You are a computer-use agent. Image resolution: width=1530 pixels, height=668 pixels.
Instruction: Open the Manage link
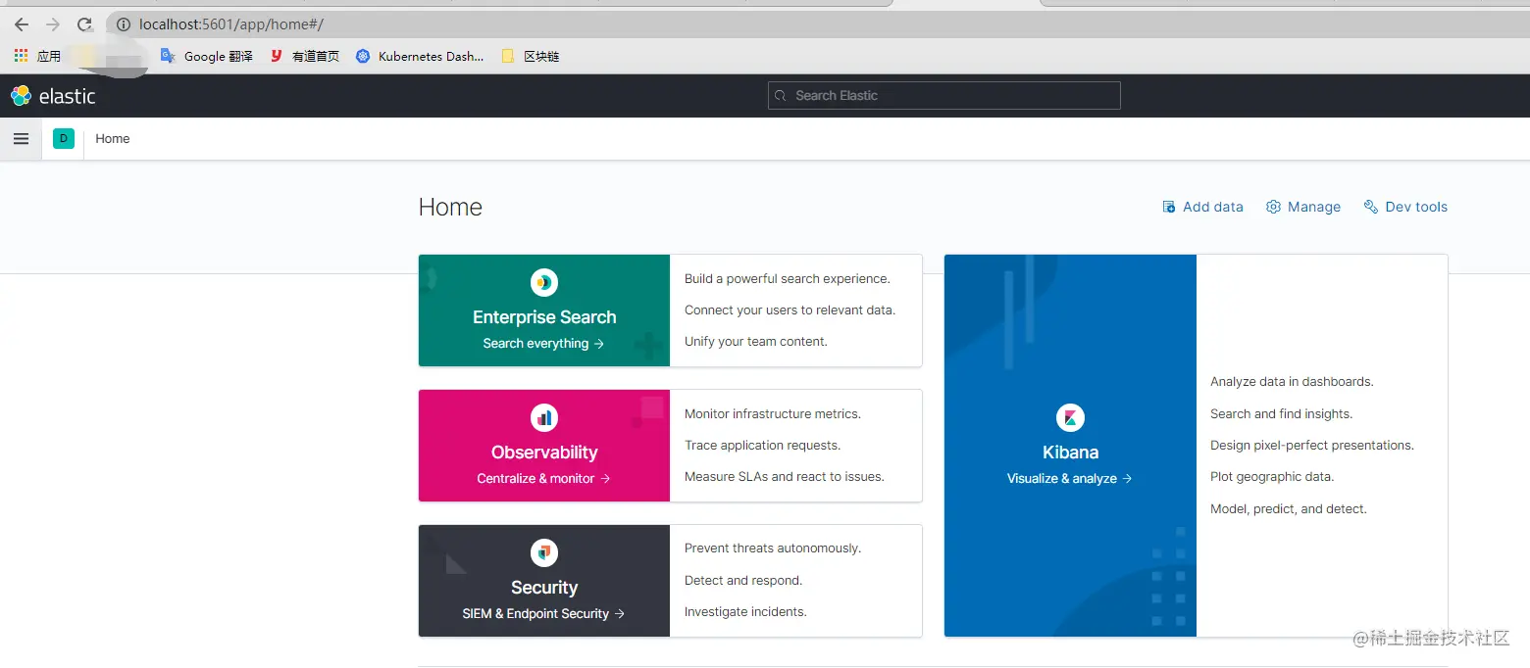coord(1303,207)
